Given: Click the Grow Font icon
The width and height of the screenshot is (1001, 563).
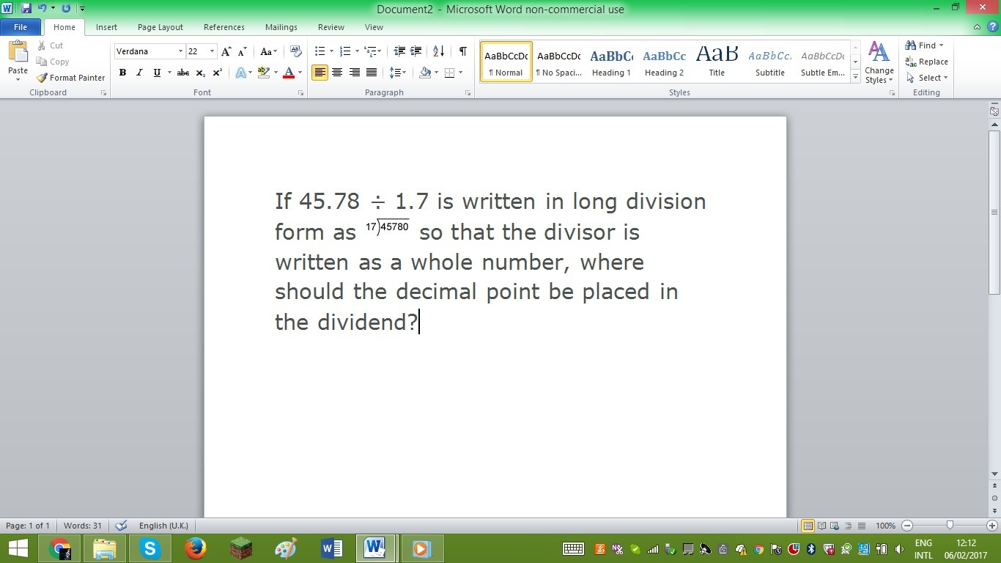Looking at the screenshot, I should click(226, 51).
